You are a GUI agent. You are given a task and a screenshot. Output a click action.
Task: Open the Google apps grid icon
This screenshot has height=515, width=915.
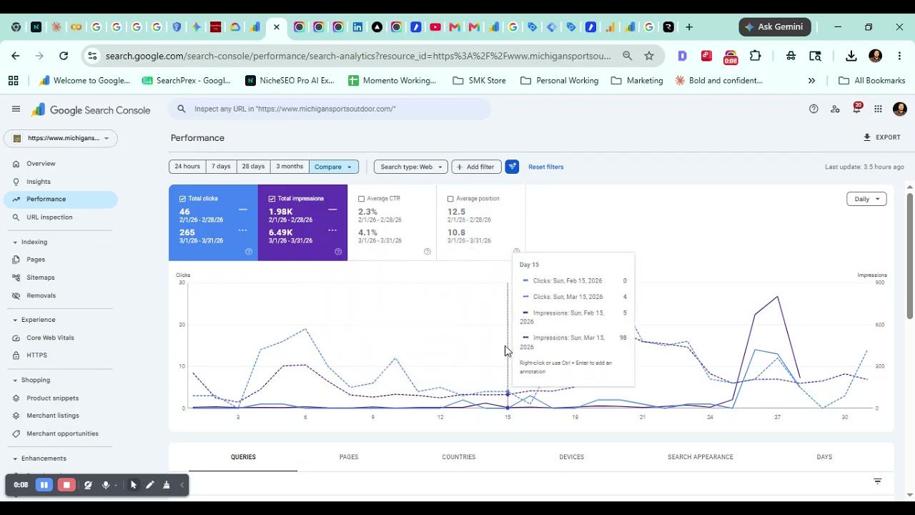pos(878,109)
